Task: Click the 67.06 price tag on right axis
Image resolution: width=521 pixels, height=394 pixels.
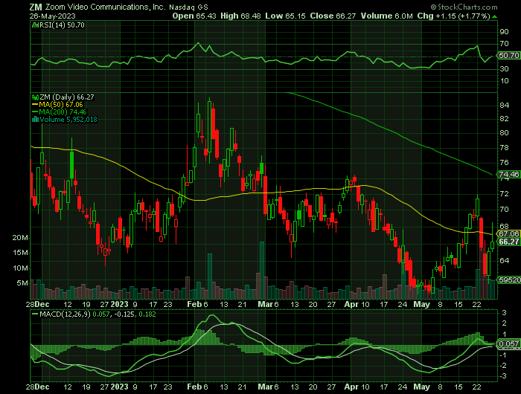Action: tap(508, 233)
